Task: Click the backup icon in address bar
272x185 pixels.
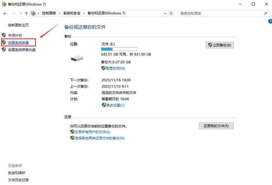Action: point(33,13)
